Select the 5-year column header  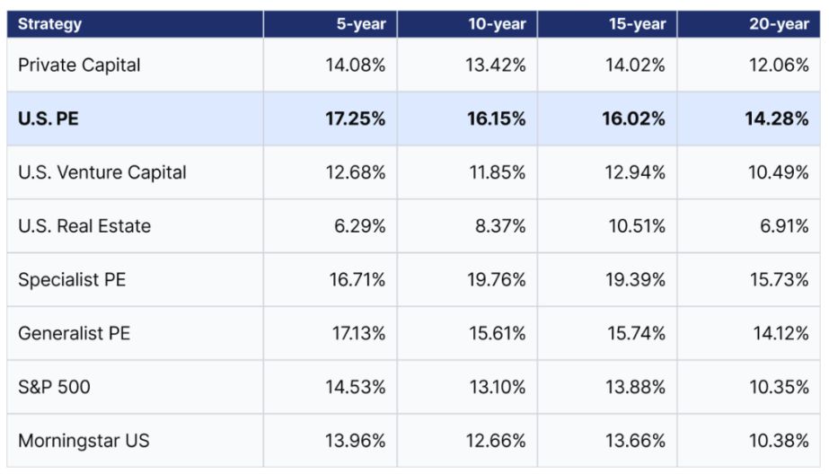point(361,23)
